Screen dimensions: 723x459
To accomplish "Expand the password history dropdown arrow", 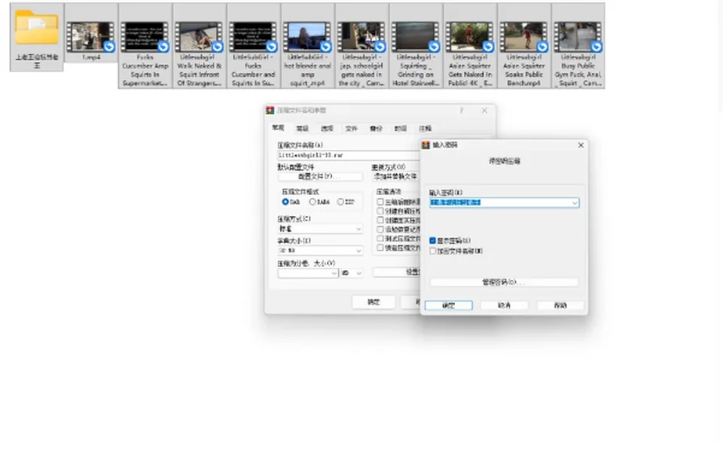I will point(575,202).
